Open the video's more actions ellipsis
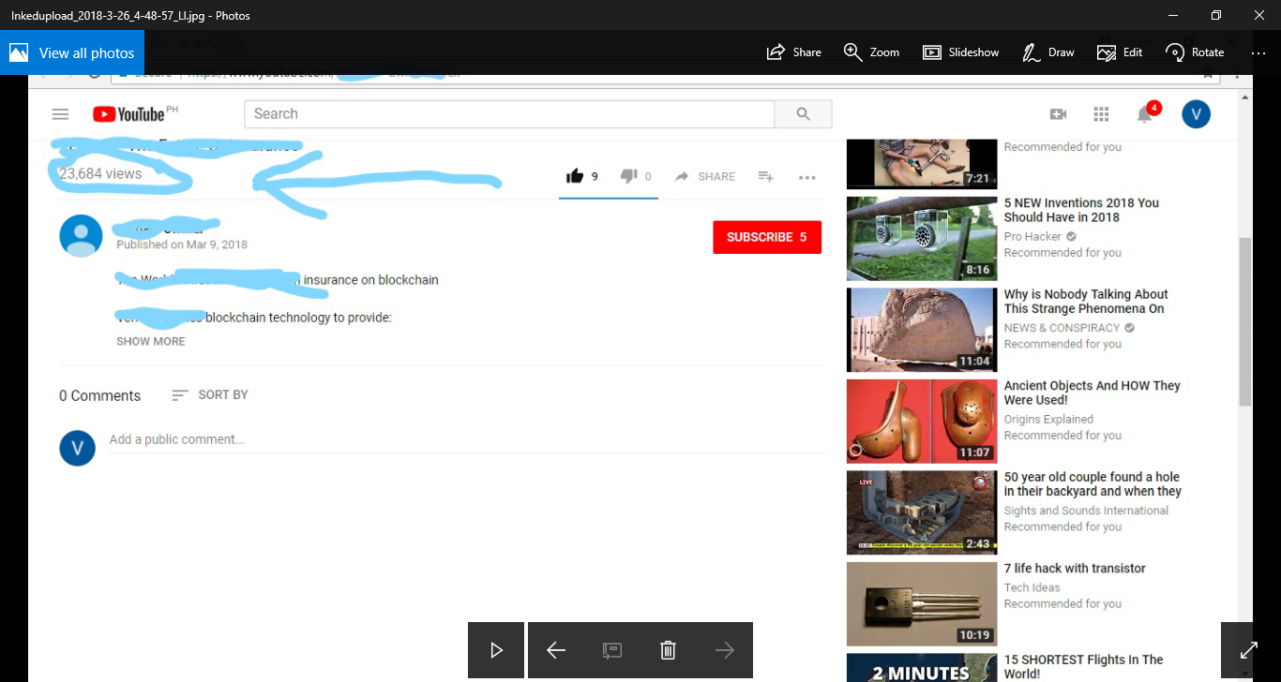Viewport: 1281px width, 682px height. point(806,177)
